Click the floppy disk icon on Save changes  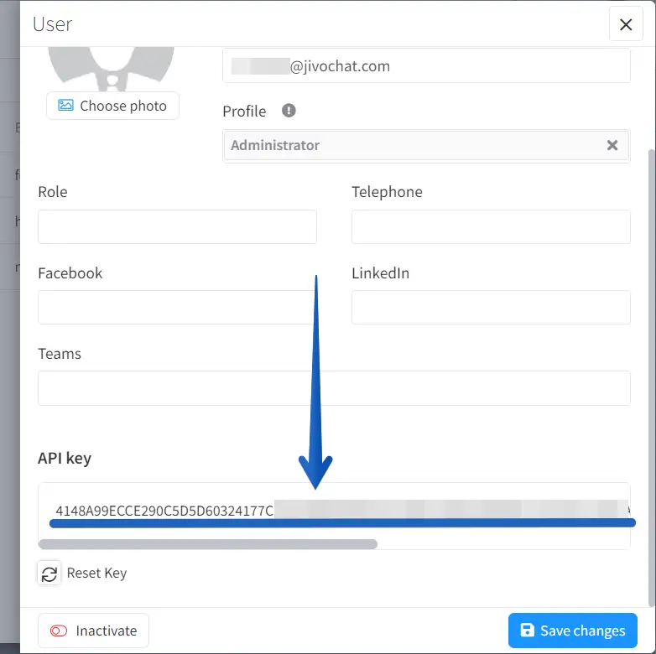click(x=528, y=631)
